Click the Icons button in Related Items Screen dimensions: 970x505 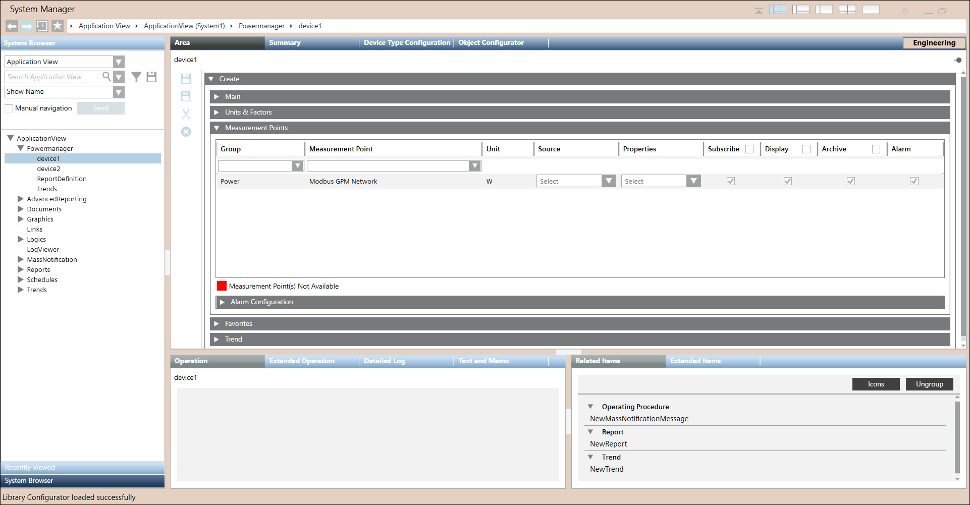tap(876, 384)
